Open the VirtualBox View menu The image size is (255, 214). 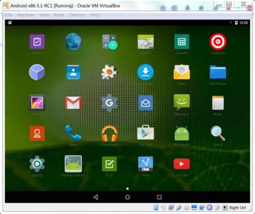pos(44,15)
